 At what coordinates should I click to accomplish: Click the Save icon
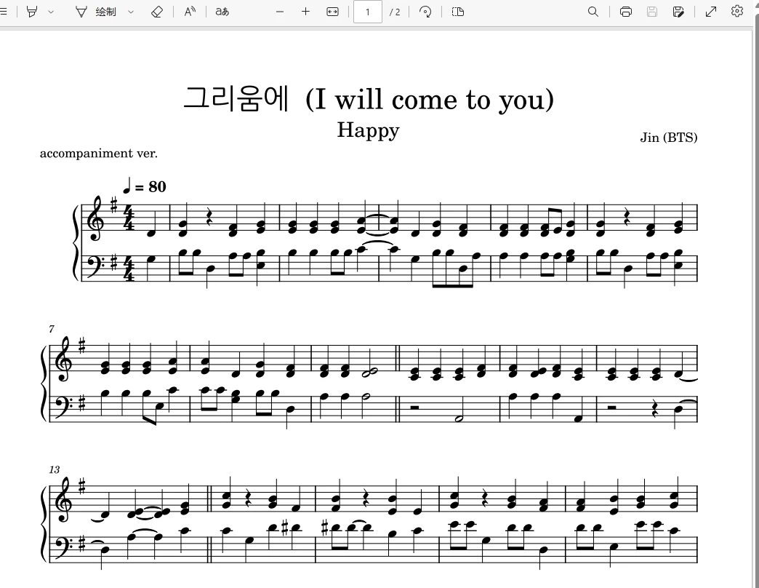tap(652, 12)
